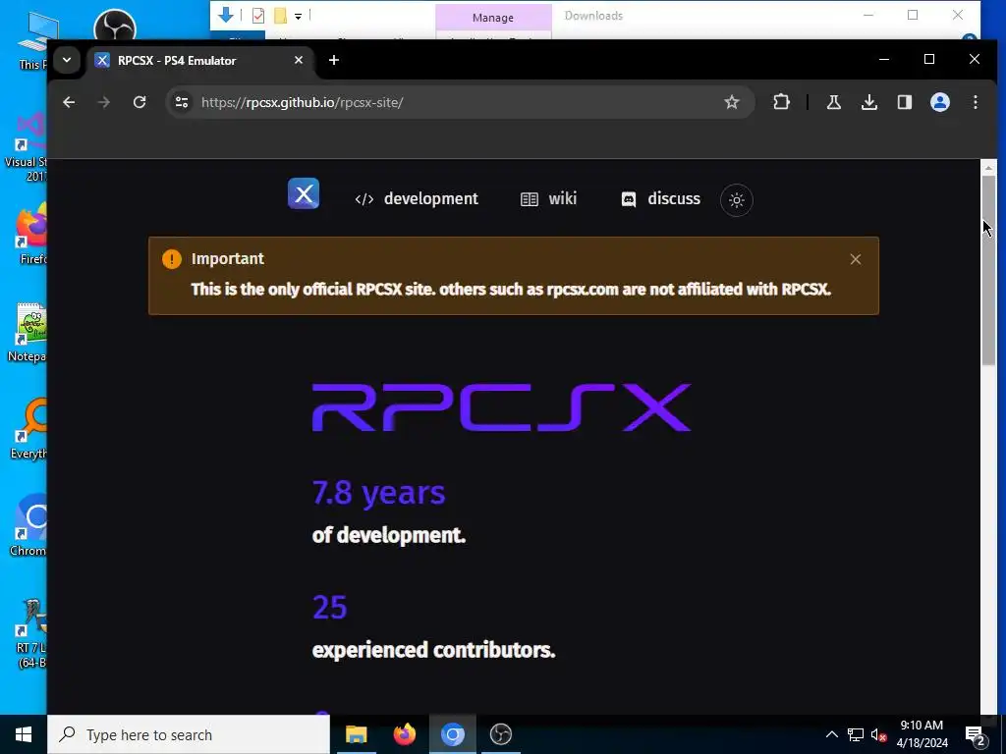Image resolution: width=1006 pixels, height=754 pixels.
Task: Open the Firefox desktop shortcut
Action: click(29, 234)
